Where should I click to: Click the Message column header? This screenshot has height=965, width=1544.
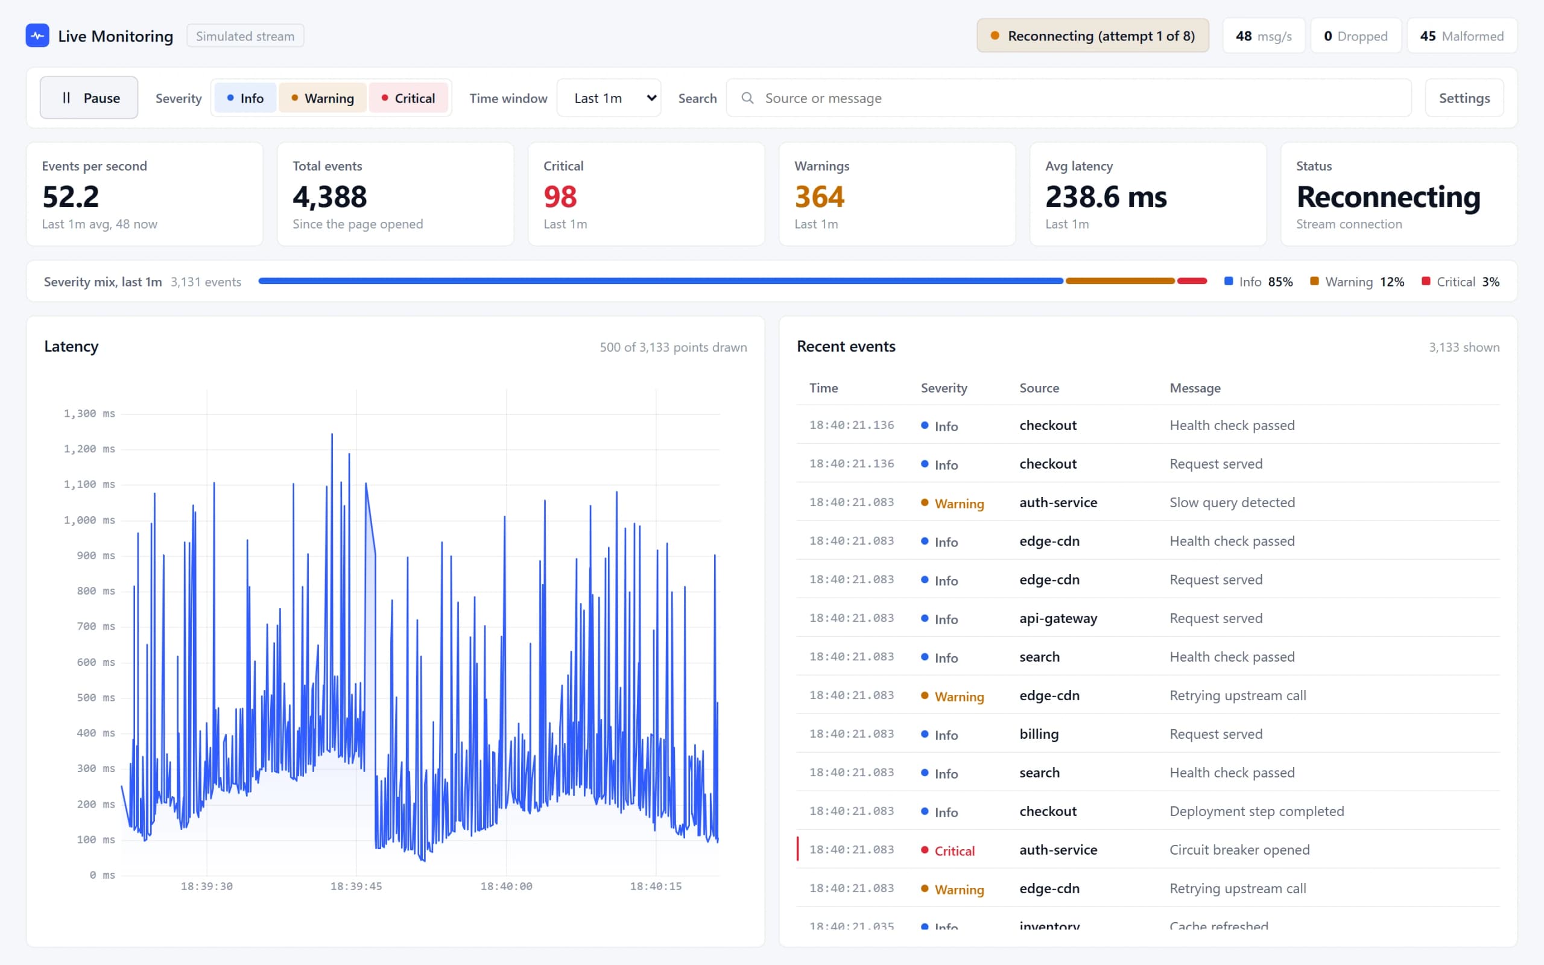click(1194, 388)
